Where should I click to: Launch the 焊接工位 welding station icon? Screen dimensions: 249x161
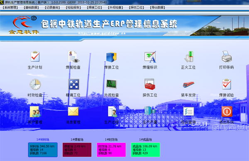(x=112, y=57)
